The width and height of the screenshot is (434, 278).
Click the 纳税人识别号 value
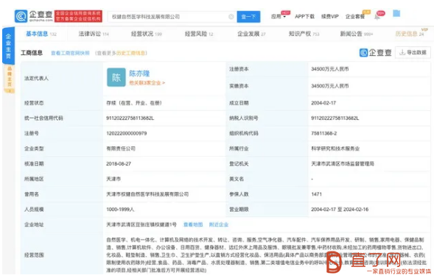click(x=335, y=118)
